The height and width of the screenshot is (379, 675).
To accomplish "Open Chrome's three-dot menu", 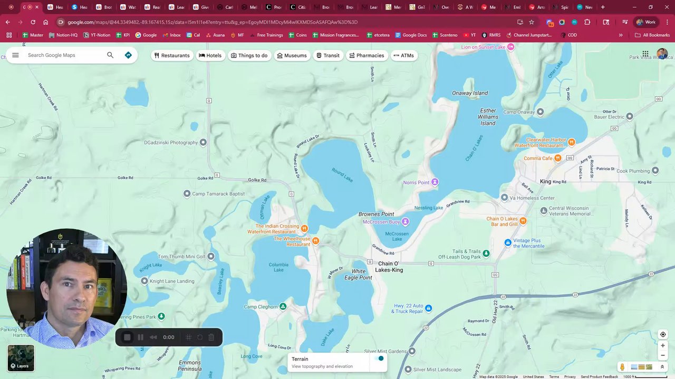I will (x=667, y=22).
